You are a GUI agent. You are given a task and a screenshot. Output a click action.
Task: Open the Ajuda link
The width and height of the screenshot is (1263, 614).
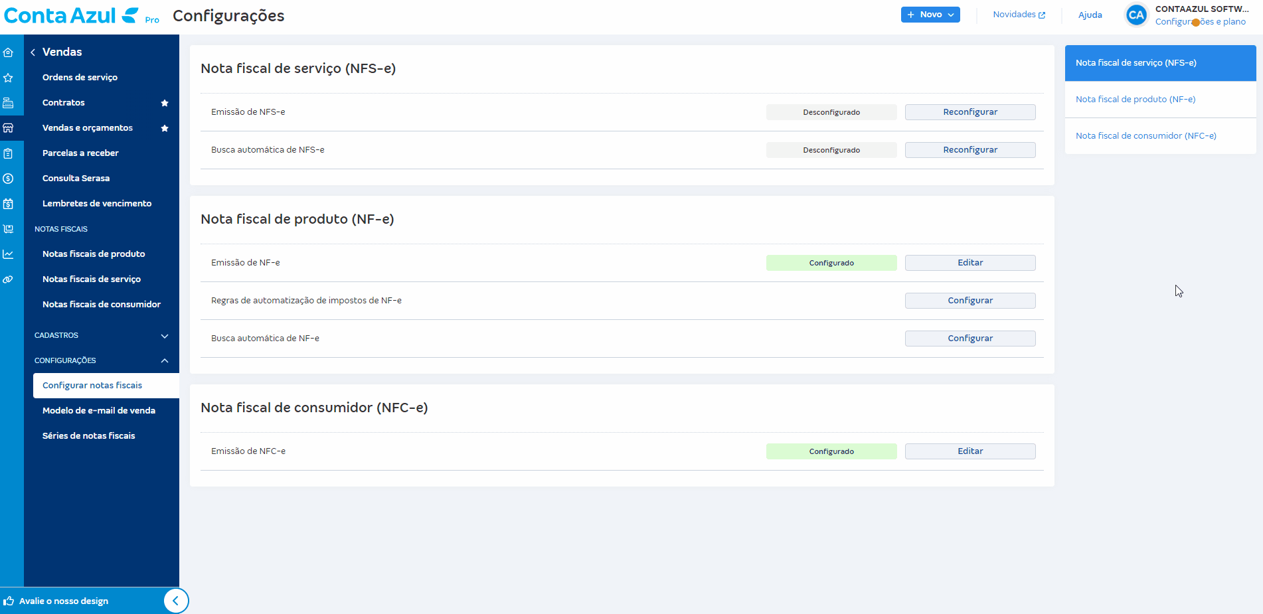pyautogui.click(x=1090, y=15)
